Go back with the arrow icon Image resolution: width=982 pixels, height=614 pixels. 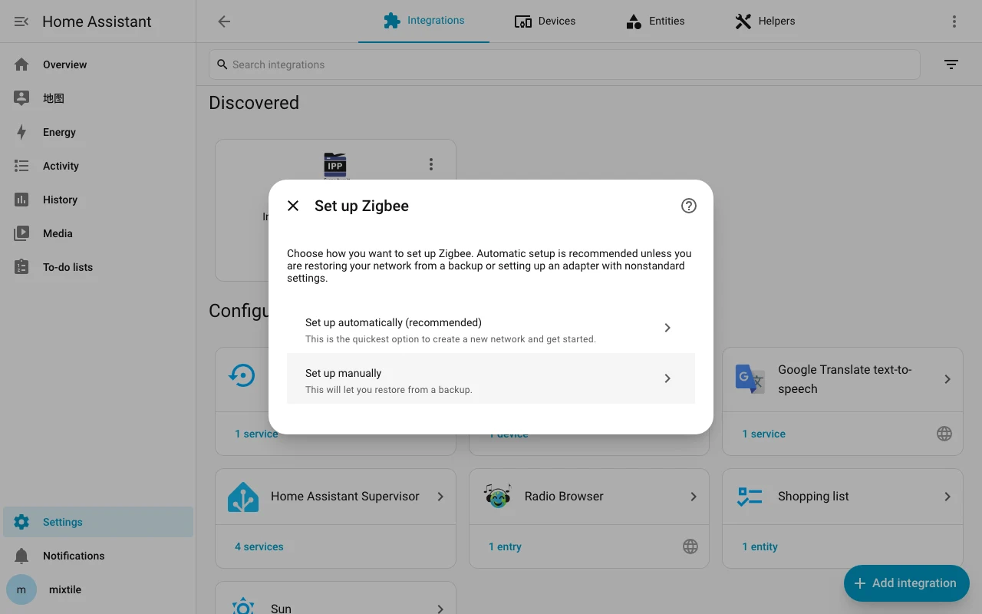(224, 21)
